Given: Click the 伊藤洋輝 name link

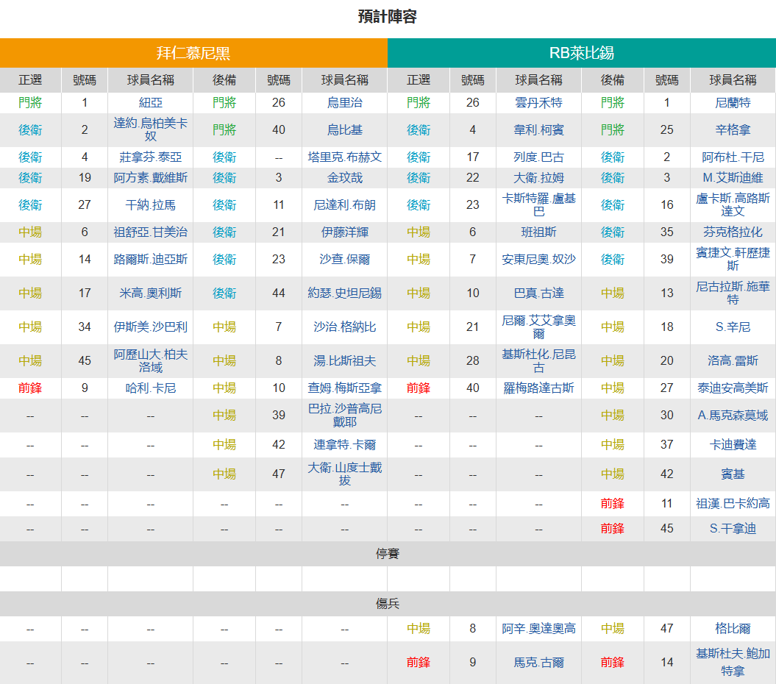Looking at the screenshot, I should pyautogui.click(x=345, y=232).
